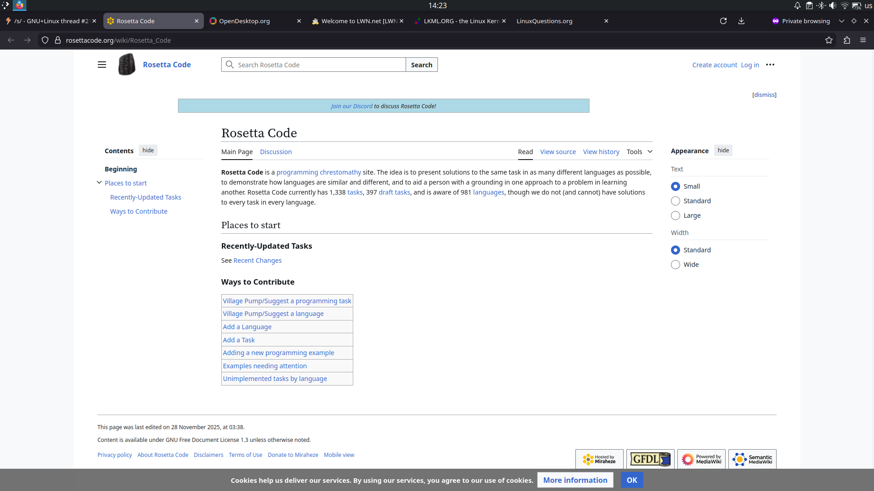Screen dimensions: 874x491
Task: Collapse Places to start contents section
Action: (x=99, y=183)
